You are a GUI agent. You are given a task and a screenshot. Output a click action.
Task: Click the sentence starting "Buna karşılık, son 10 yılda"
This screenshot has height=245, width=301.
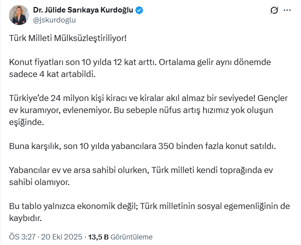pos(142,146)
